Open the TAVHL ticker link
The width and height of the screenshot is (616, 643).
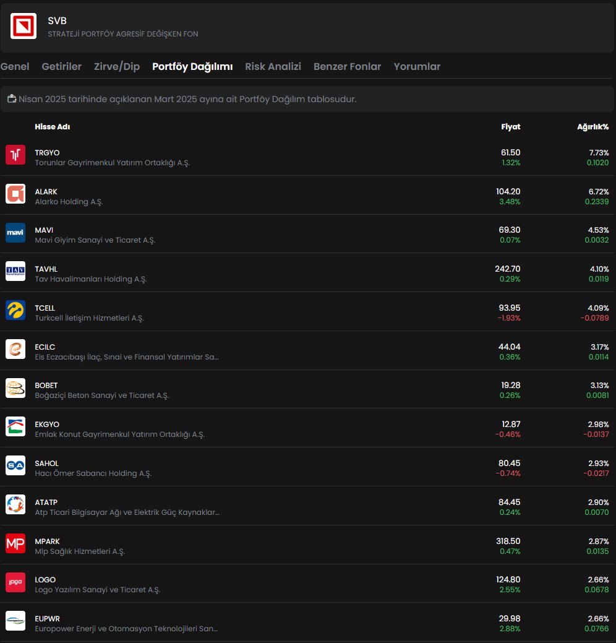click(46, 269)
